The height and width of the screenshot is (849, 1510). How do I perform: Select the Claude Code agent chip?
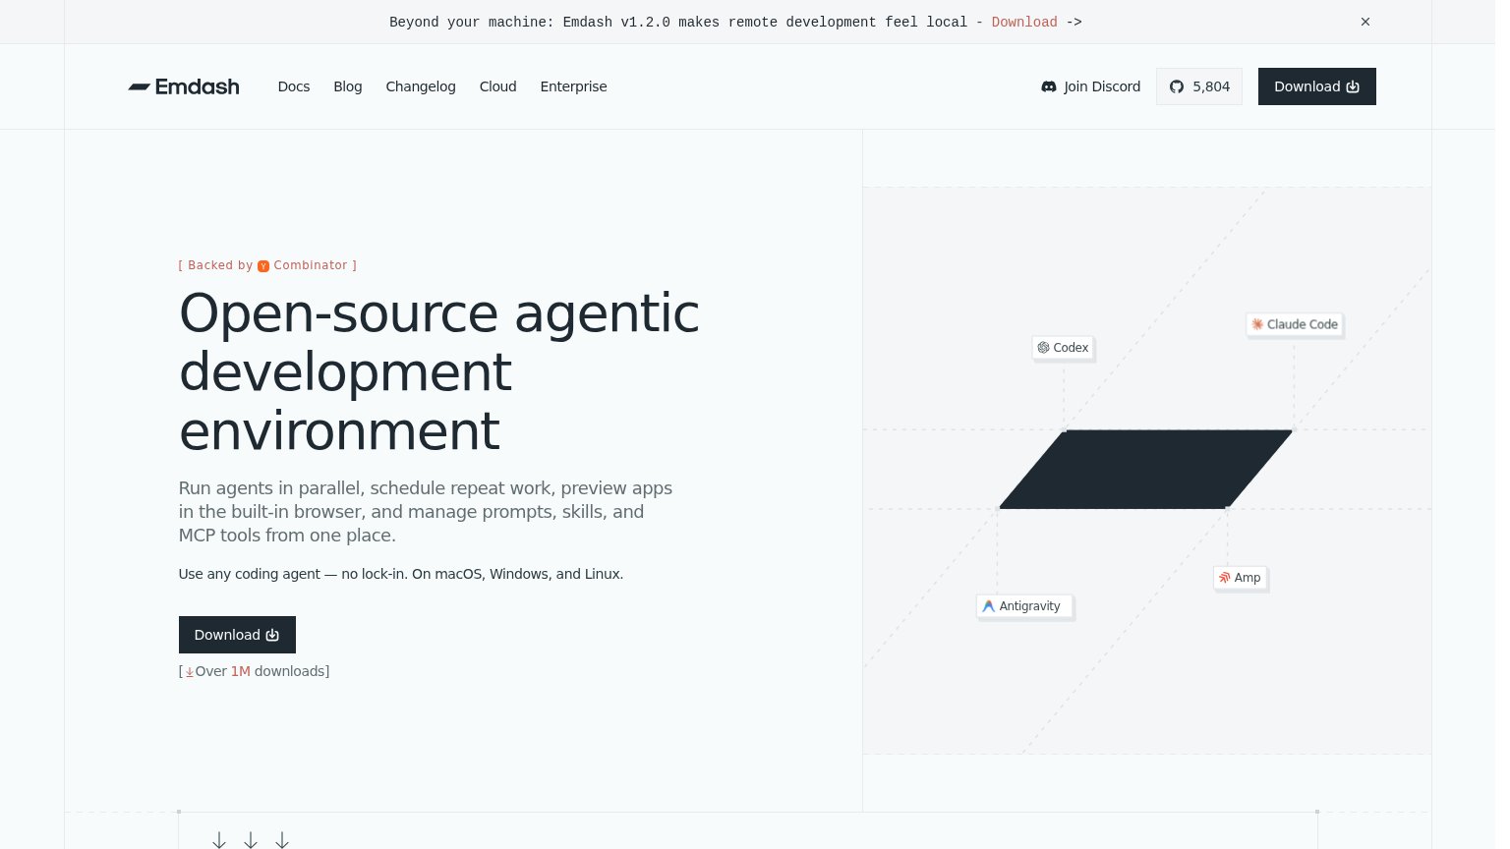(1294, 324)
